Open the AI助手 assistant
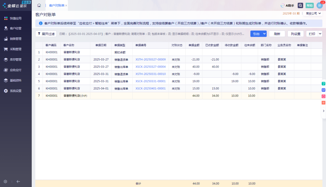This screenshot has width=326, height=187. coord(287,6)
